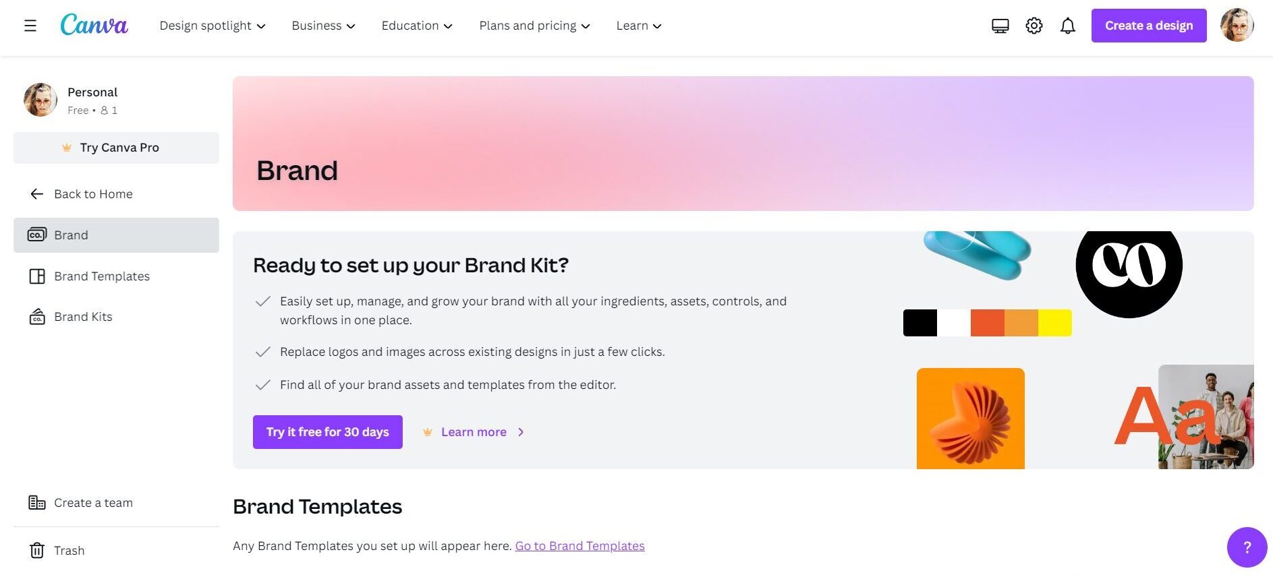Click the Trash sidebar item

tap(69, 550)
